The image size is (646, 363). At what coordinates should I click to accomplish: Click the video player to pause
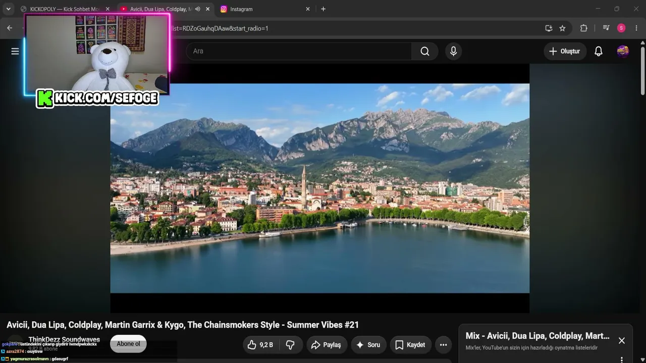pos(320,188)
